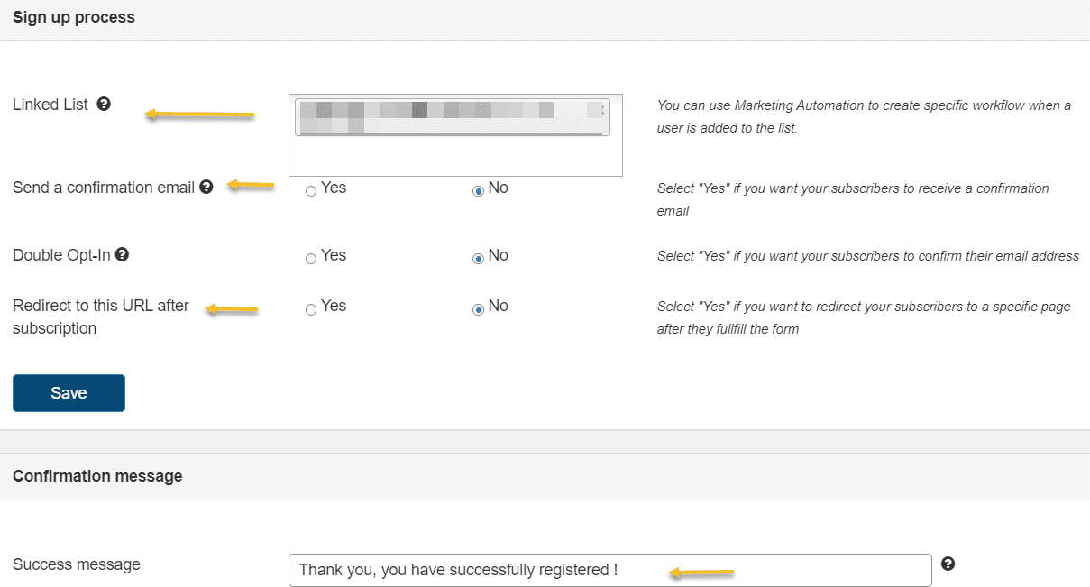Switch to the Confirmation message section
The image size is (1090, 587).
pos(97,475)
